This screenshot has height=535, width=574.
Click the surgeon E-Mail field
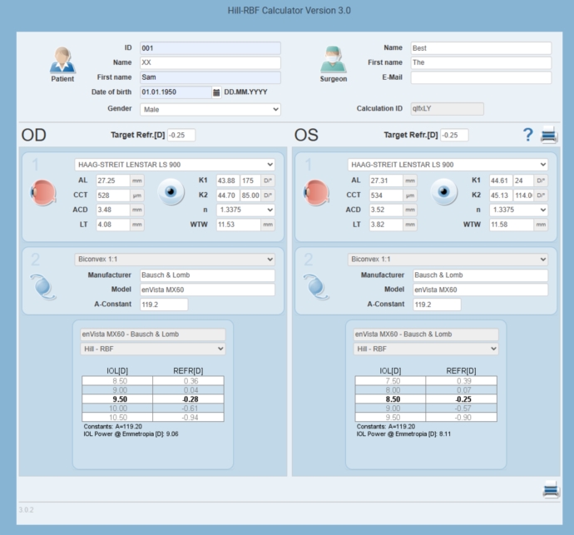point(481,77)
